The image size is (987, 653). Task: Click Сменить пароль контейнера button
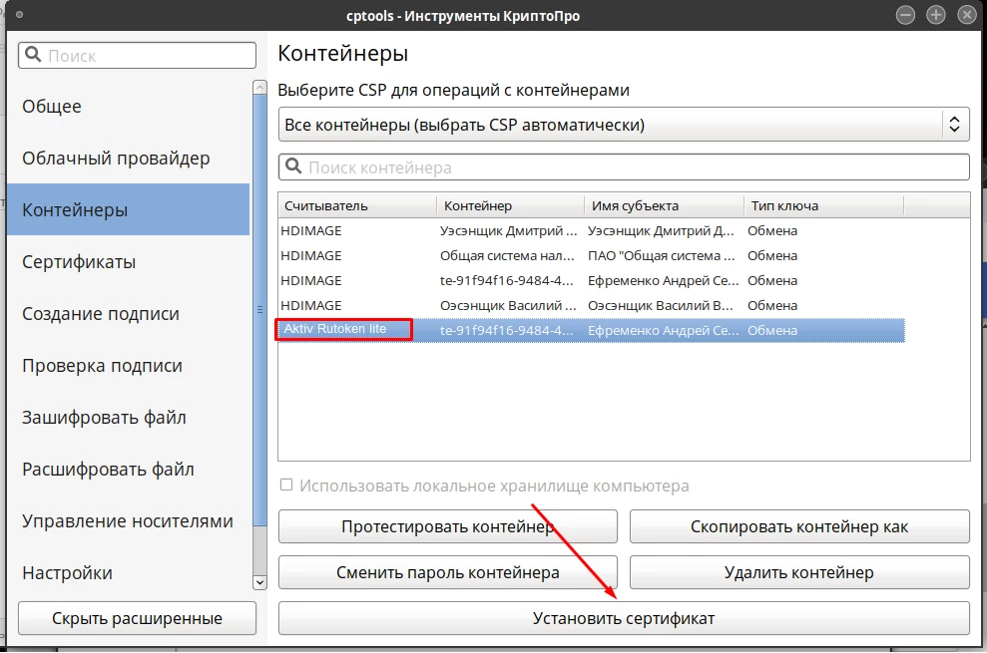[x=447, y=572]
